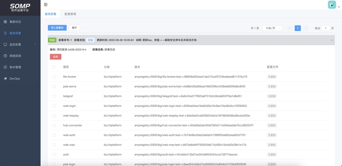This screenshot has width=342, height=166.
Task: Click the 展开 button
Action: pyautogui.click(x=74, y=28)
